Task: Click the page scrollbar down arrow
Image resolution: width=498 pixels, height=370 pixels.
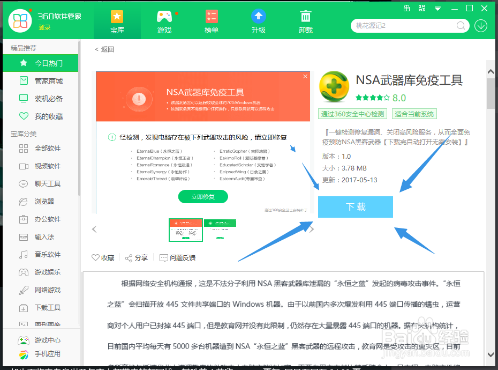Action: pos(491,354)
